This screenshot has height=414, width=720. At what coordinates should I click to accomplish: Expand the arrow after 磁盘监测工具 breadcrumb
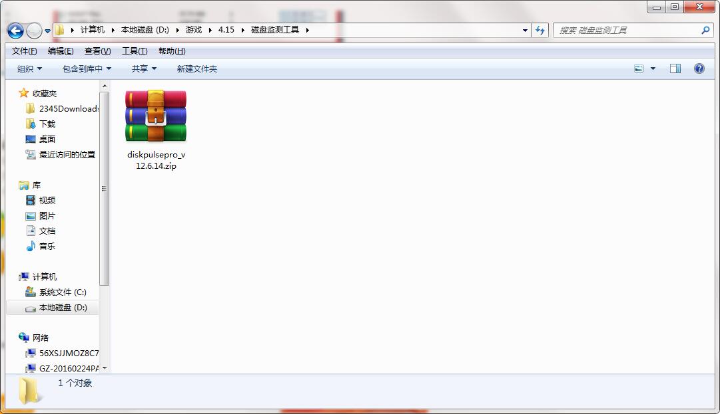[x=308, y=30]
